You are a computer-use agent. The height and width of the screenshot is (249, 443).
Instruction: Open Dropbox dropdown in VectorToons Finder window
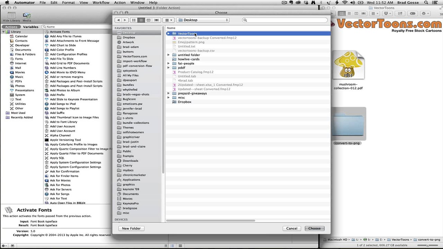(387, 13)
